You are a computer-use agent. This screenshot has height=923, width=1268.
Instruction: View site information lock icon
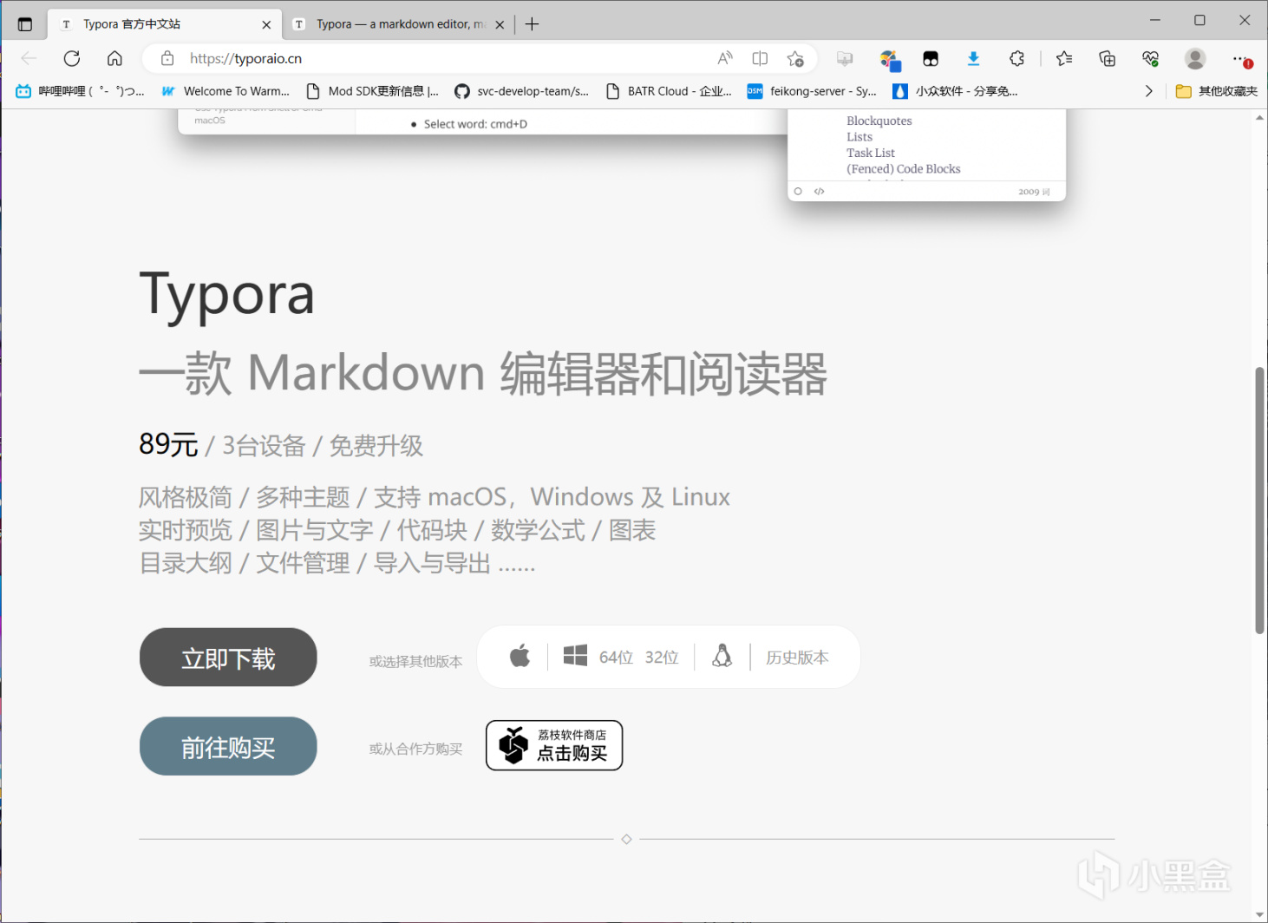pyautogui.click(x=167, y=58)
